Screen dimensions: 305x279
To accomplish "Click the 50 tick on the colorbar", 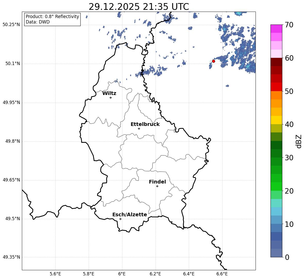I will coord(289,91).
